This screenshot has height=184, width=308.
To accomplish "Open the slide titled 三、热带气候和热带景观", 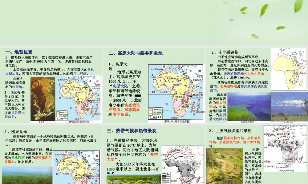I will pyautogui.click(x=154, y=155).
